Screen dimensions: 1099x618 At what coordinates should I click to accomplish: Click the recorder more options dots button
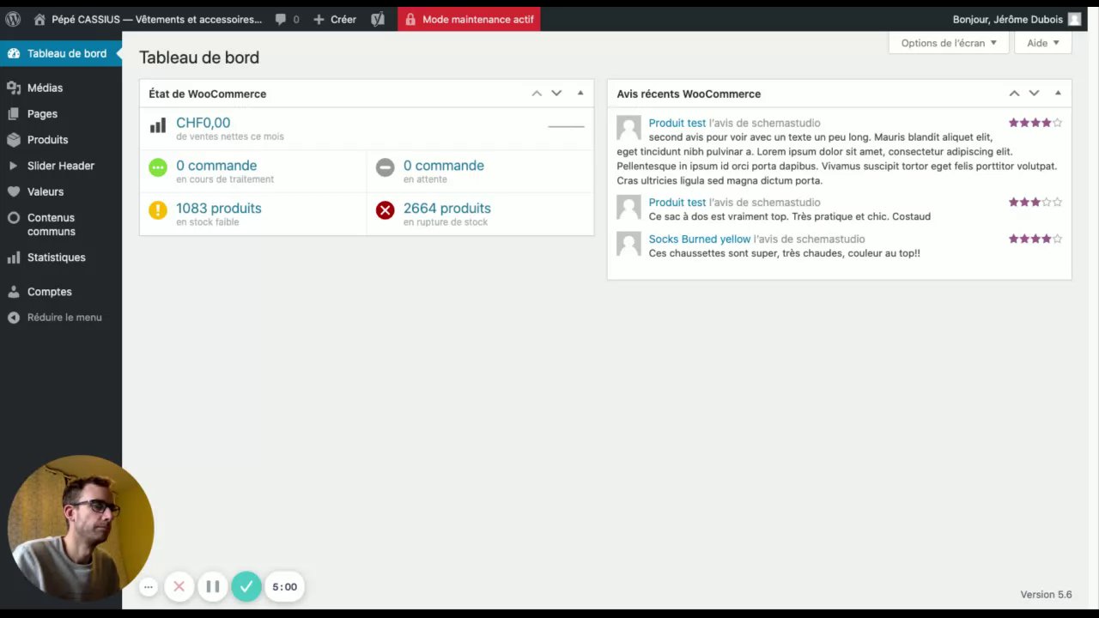(149, 587)
